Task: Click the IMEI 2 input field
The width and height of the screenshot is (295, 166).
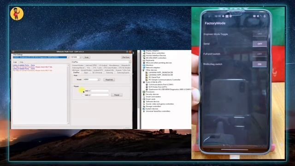Action: point(100,95)
